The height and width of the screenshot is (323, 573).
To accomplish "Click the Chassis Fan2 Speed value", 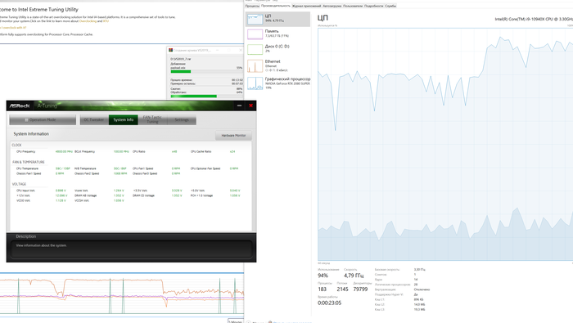I will pos(120,173).
